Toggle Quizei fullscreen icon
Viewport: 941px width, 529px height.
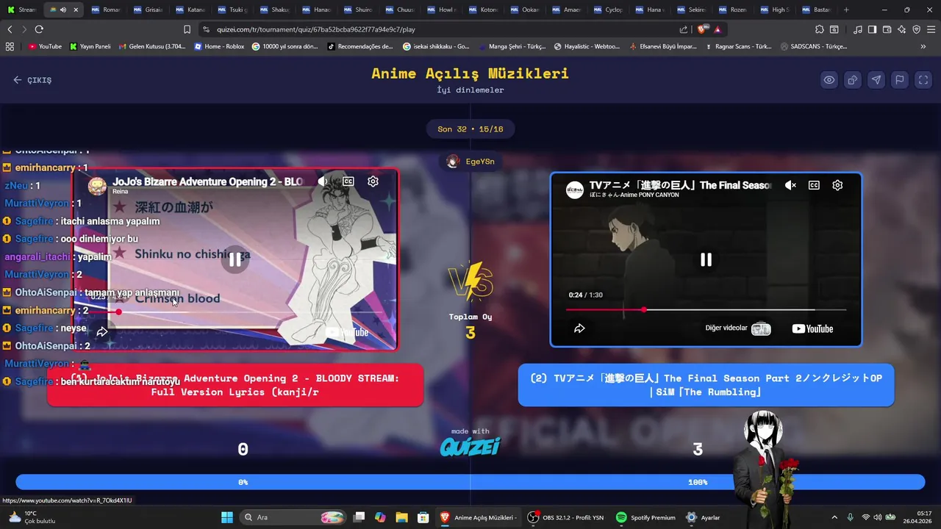[923, 80]
